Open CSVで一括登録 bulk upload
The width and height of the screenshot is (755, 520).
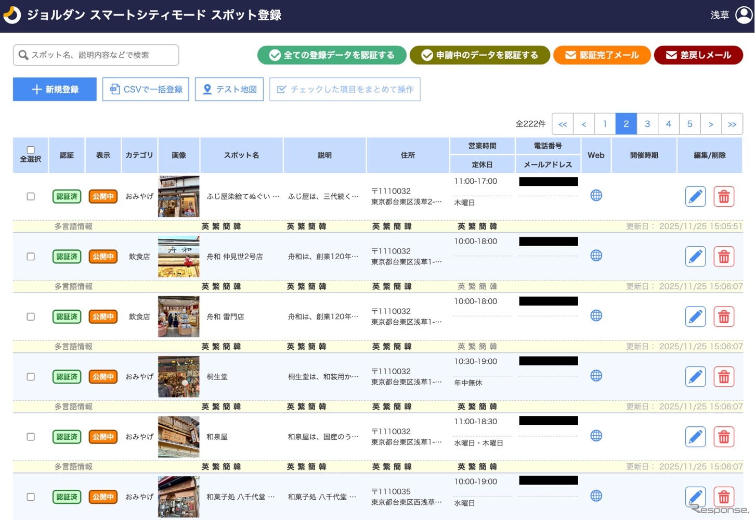(x=146, y=89)
